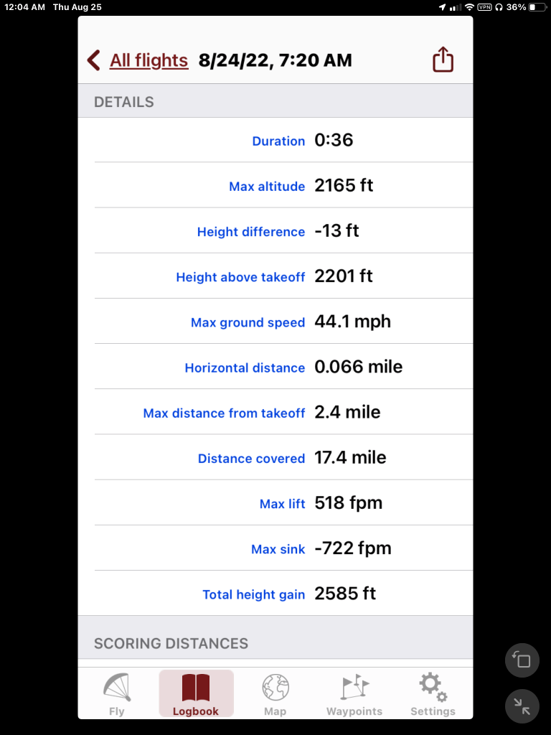Select the Logbook tab
This screenshot has width=551, height=735.
pyautogui.click(x=196, y=694)
